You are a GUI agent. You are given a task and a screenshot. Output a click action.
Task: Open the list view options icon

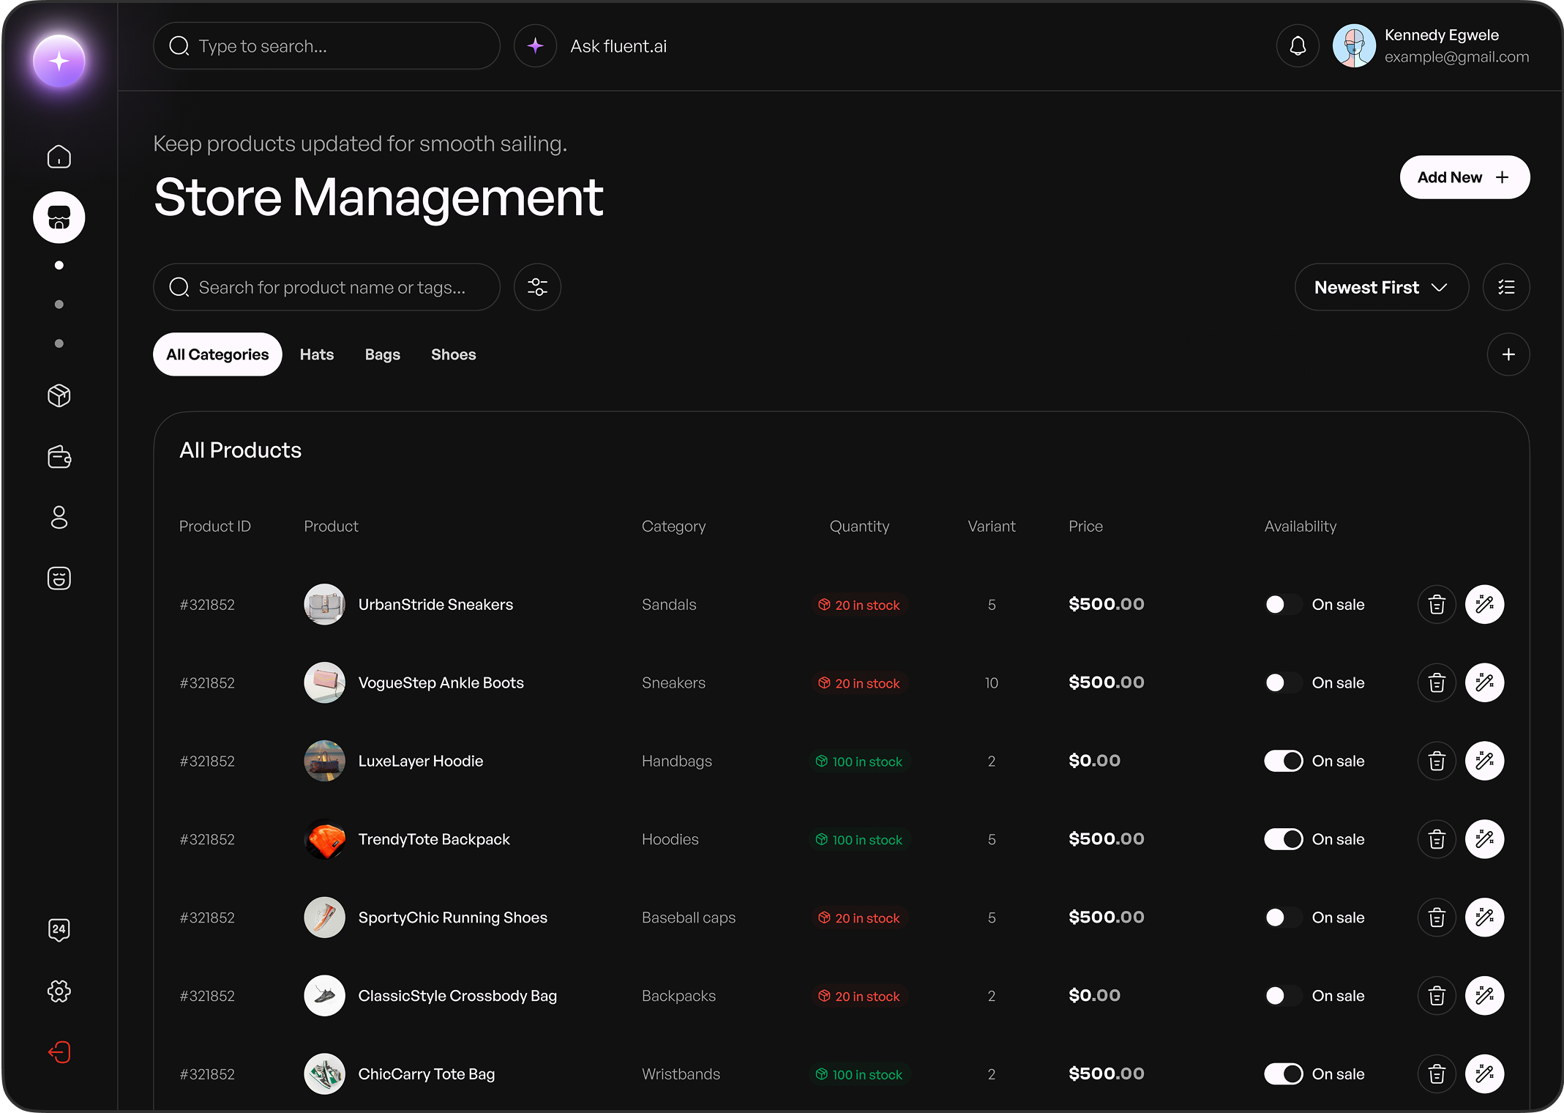coord(1506,287)
